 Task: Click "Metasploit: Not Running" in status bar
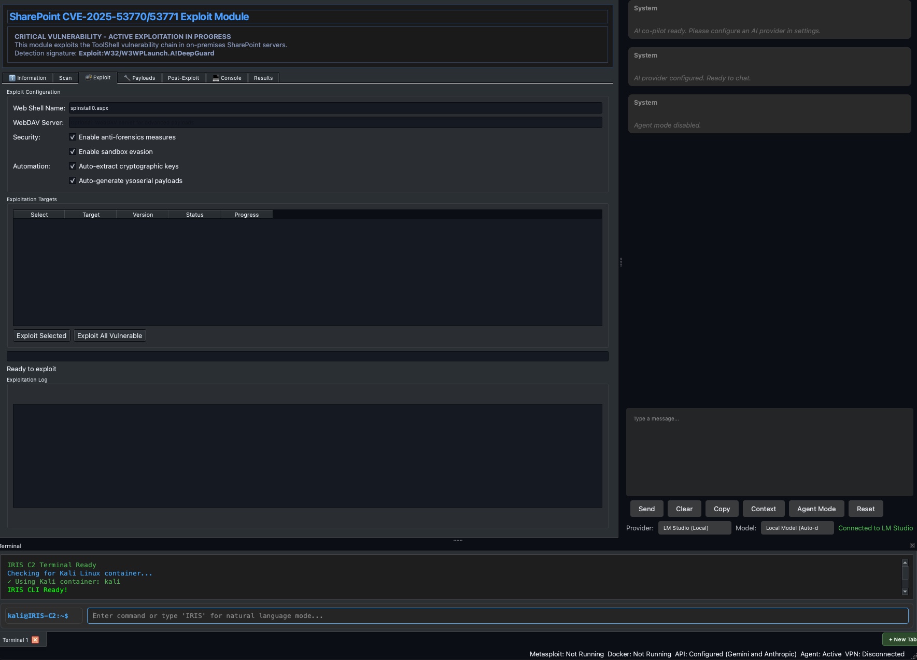coord(567,654)
